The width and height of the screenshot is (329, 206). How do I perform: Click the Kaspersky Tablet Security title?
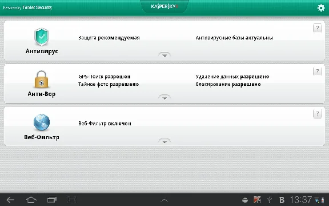click(27, 8)
